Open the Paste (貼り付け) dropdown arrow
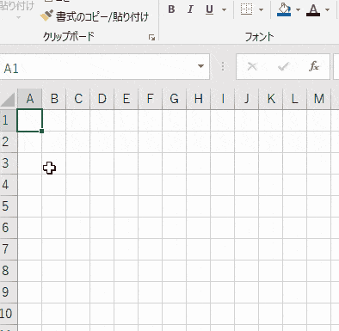The width and height of the screenshot is (339, 331). [19, 18]
